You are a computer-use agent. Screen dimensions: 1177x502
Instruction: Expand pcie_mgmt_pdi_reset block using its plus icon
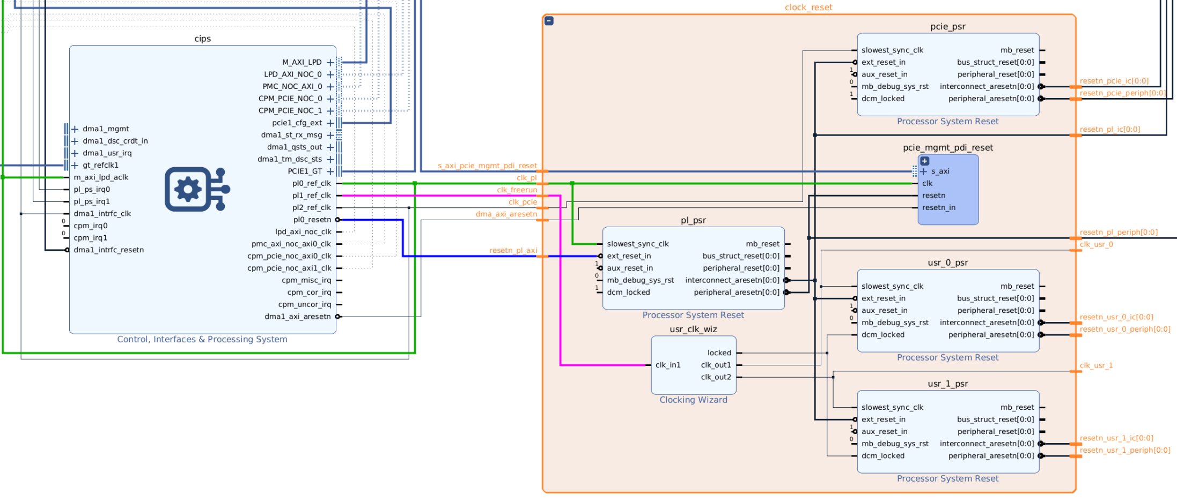pos(924,161)
